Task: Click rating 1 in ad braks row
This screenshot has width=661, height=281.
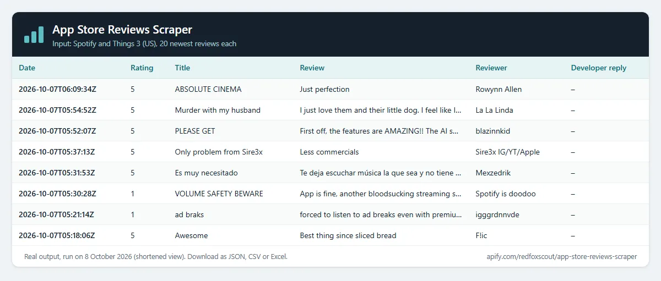Action: pyautogui.click(x=133, y=214)
